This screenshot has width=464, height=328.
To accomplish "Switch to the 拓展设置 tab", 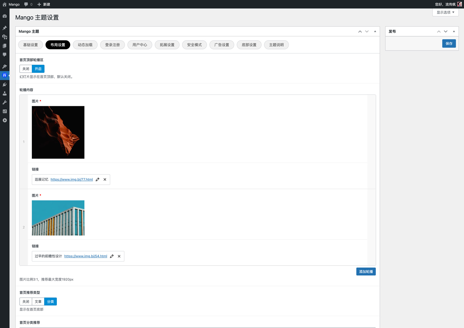I will [167, 45].
